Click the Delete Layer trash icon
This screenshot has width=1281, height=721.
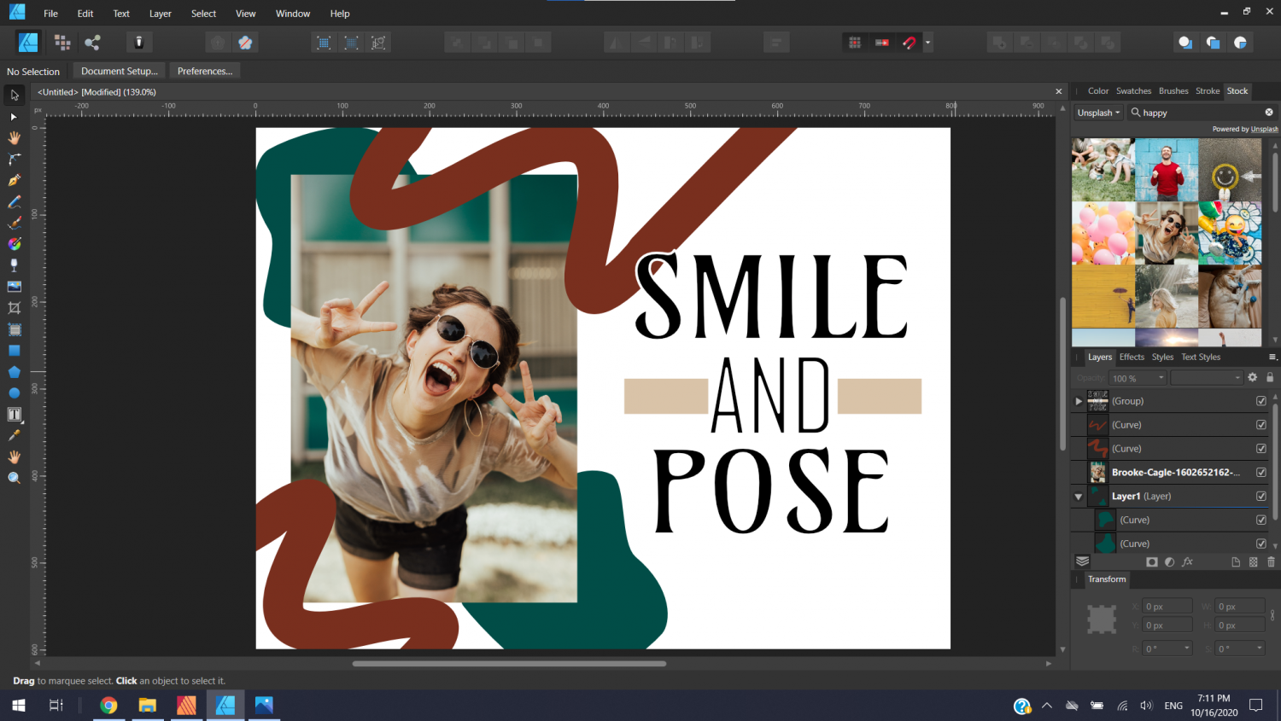[x=1271, y=561]
